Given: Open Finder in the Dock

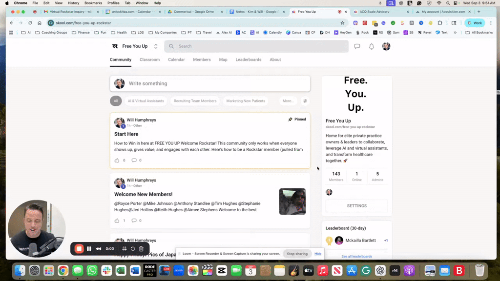Looking at the screenshot, I should (x=20, y=270).
